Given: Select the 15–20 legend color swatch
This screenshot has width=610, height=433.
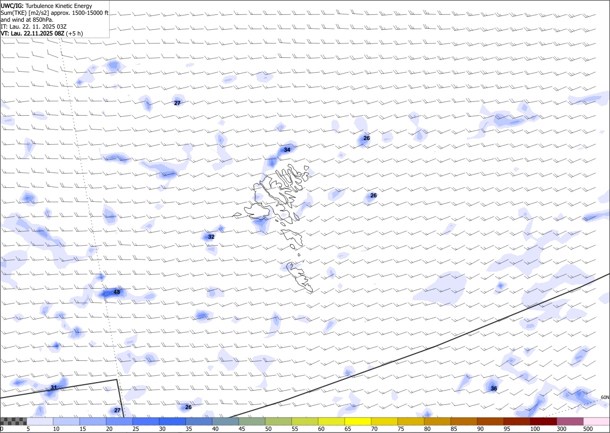Looking at the screenshot, I should [93, 421].
